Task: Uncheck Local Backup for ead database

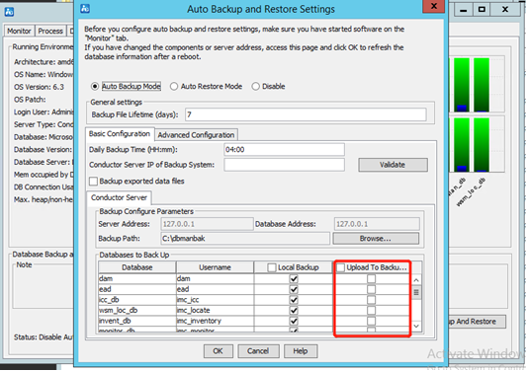Action: coord(294,289)
